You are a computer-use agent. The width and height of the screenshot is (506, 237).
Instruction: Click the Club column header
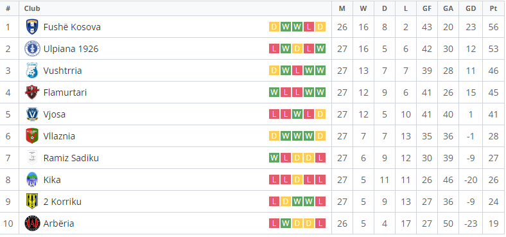point(32,9)
